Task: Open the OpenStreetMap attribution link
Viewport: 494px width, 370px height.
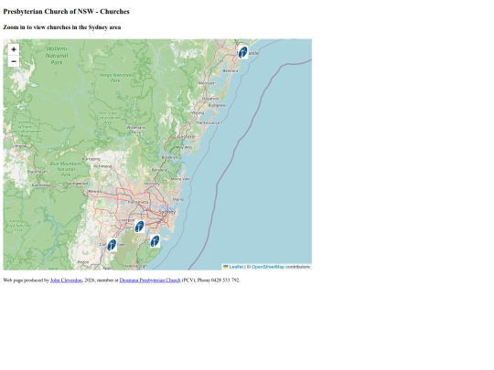Action: [x=268, y=267]
